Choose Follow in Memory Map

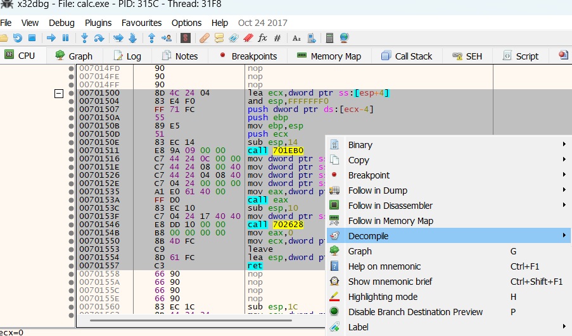[390, 221]
